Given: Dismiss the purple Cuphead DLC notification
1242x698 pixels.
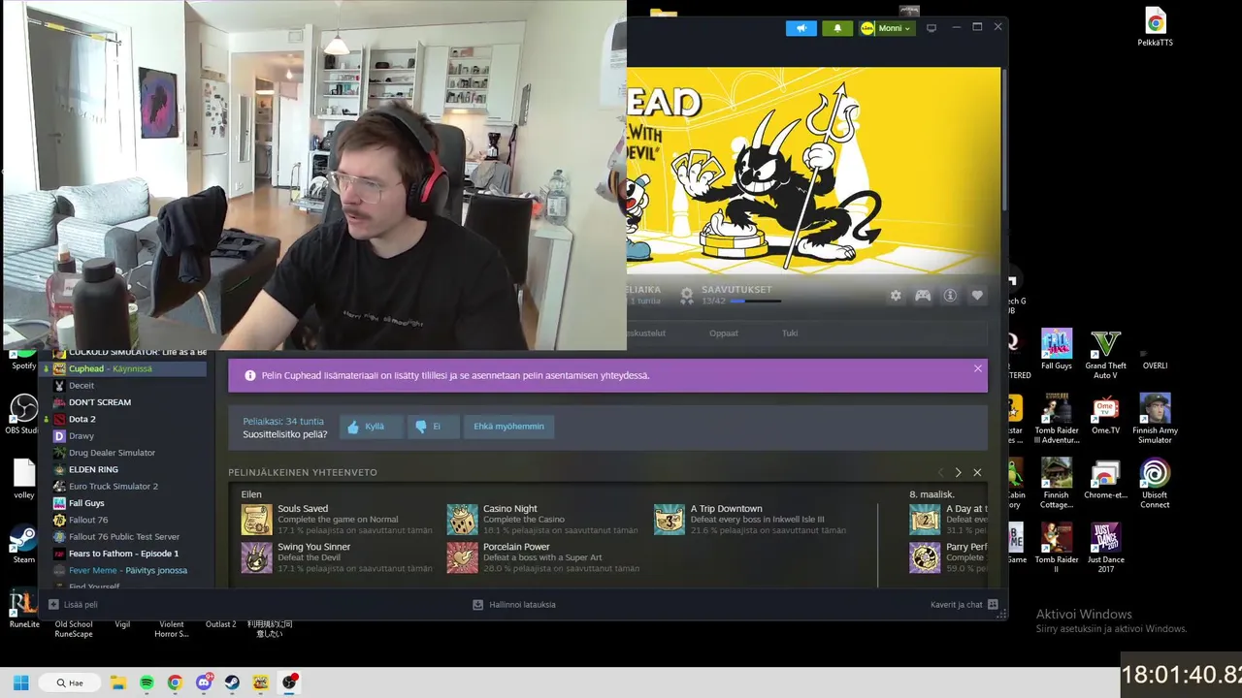Looking at the screenshot, I should 977,368.
